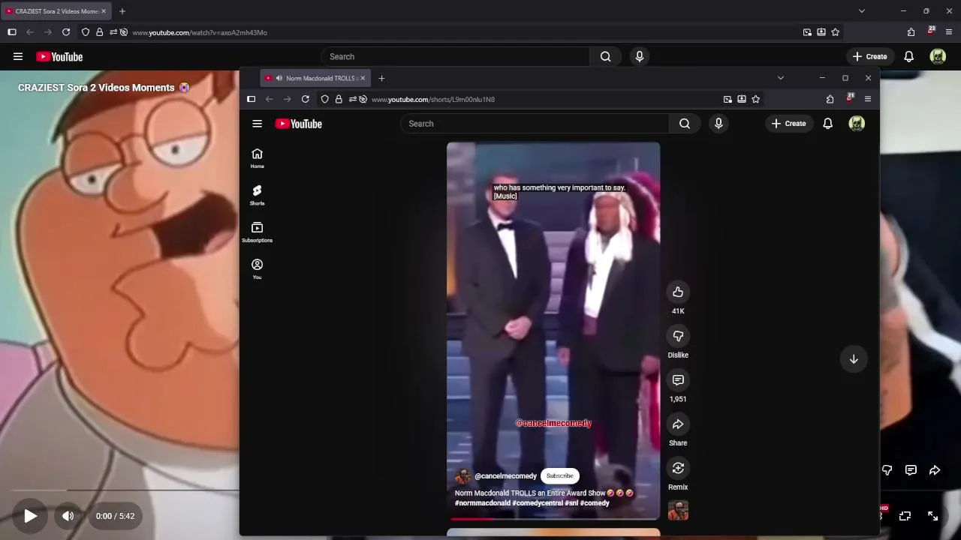Screen dimensions: 961x540
Task: Open extensions puzzle icon in front window
Action: pos(830,99)
